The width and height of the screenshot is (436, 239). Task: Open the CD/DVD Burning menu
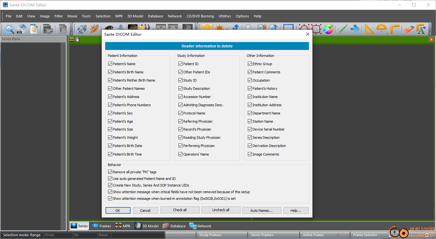point(200,16)
